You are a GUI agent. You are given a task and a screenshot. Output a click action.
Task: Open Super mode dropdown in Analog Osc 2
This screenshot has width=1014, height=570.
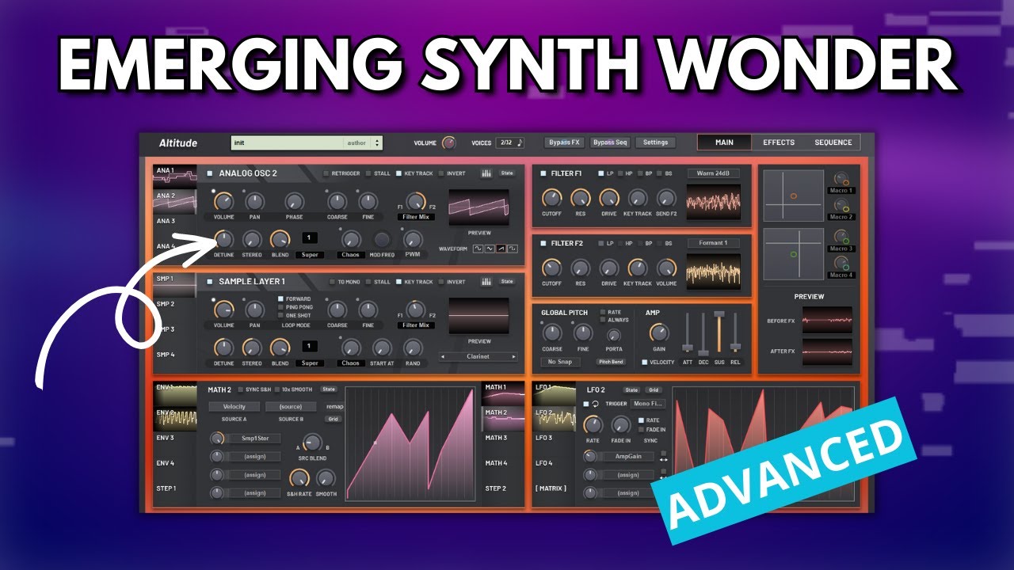click(x=310, y=255)
